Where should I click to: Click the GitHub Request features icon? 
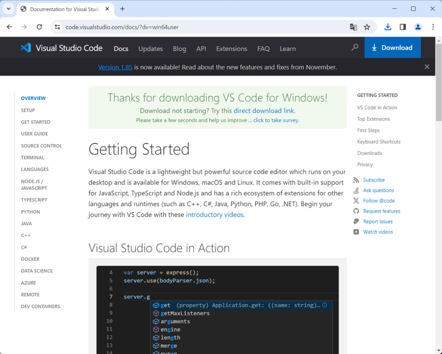[357, 211]
